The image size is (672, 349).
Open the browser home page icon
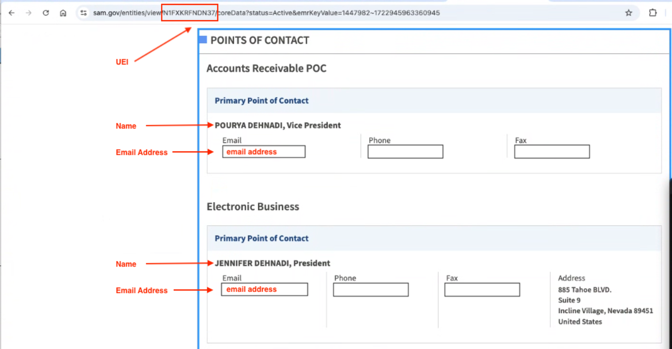[63, 13]
